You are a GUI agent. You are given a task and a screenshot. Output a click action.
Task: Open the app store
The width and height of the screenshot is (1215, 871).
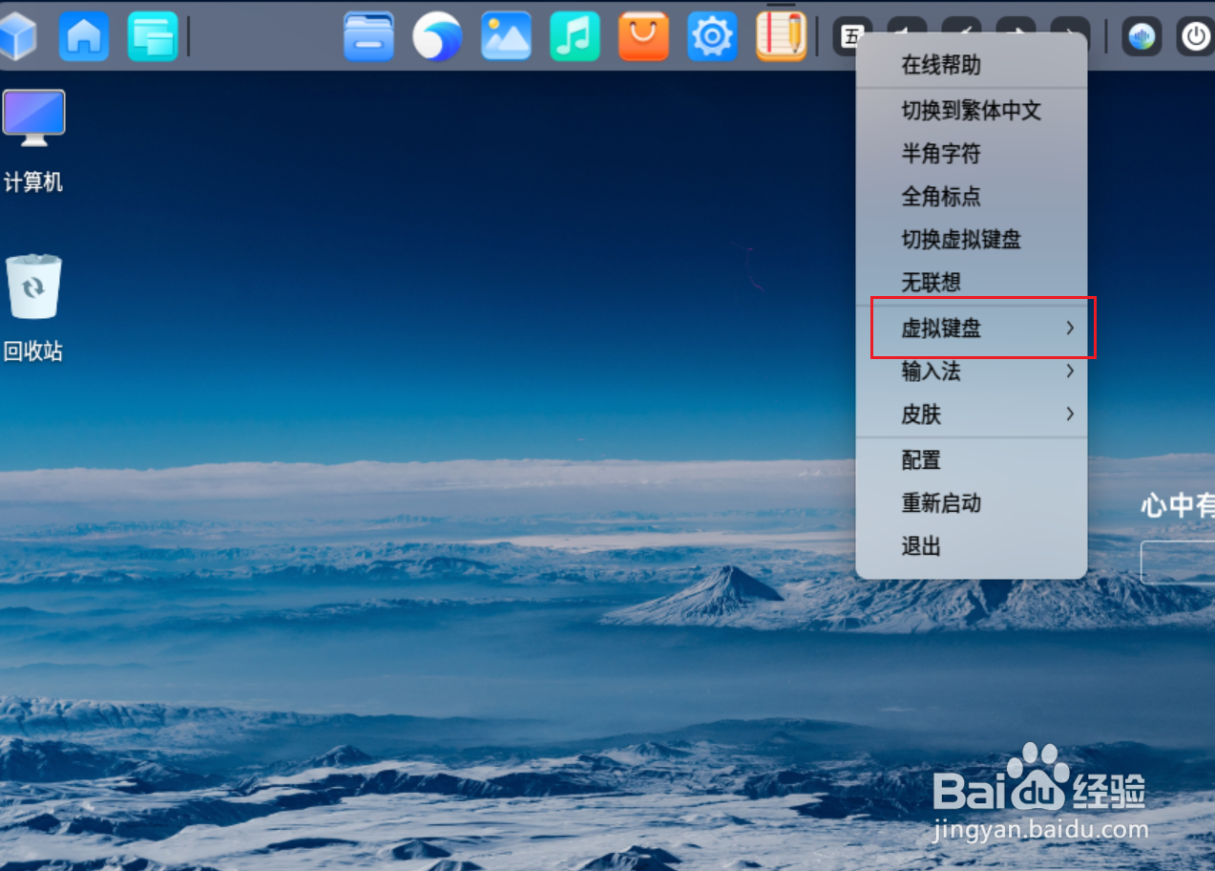(x=643, y=35)
